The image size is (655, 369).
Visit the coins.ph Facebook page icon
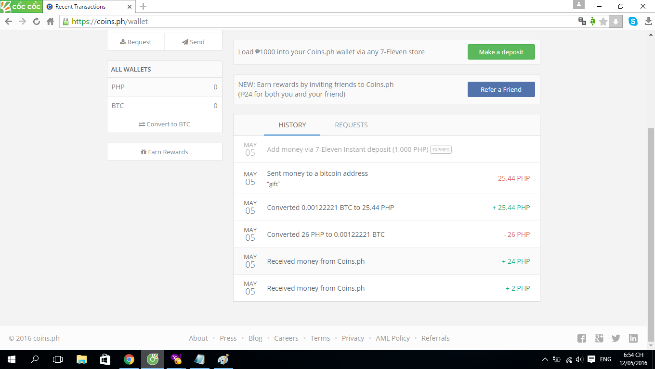click(x=582, y=338)
